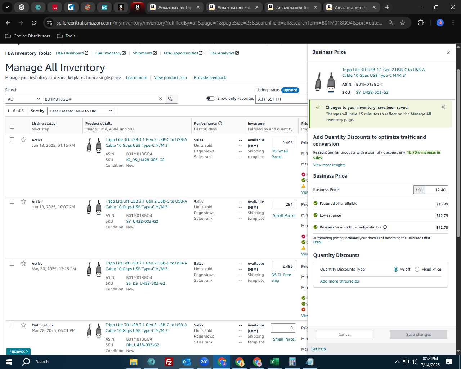461x369 pixels.
Task: Show hidden system tray icons
Action: tap(397, 362)
